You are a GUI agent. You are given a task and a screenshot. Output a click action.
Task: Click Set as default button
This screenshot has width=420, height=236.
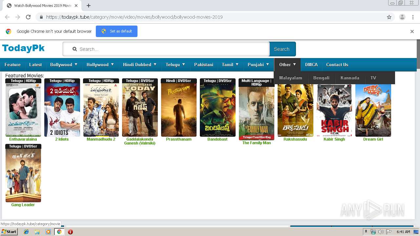pyautogui.click(x=116, y=31)
